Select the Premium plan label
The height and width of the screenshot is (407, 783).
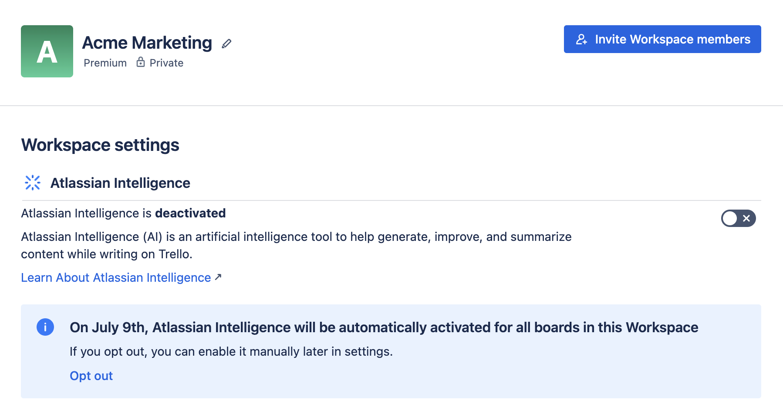click(105, 63)
